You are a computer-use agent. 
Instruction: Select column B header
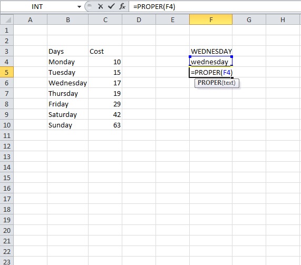(x=68, y=19)
